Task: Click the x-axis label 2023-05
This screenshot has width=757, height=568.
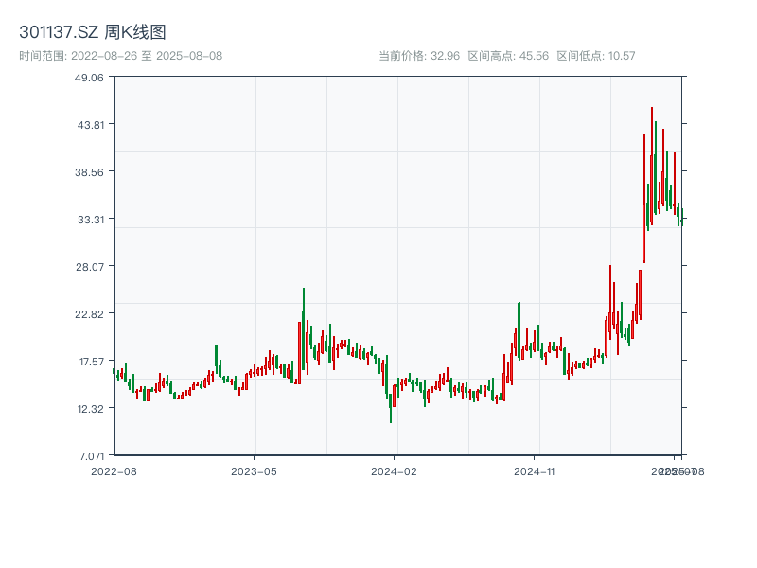Action: tap(254, 471)
